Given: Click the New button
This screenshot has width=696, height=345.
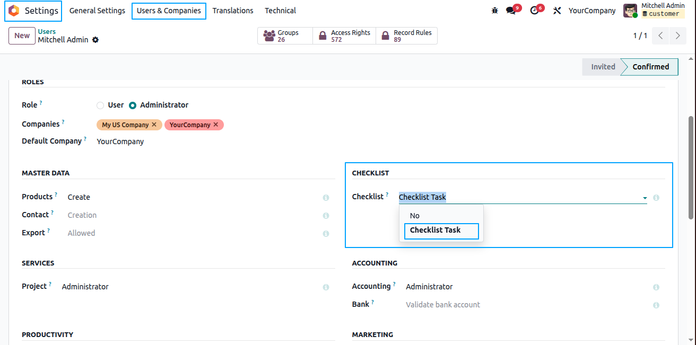Looking at the screenshot, I should coord(22,36).
